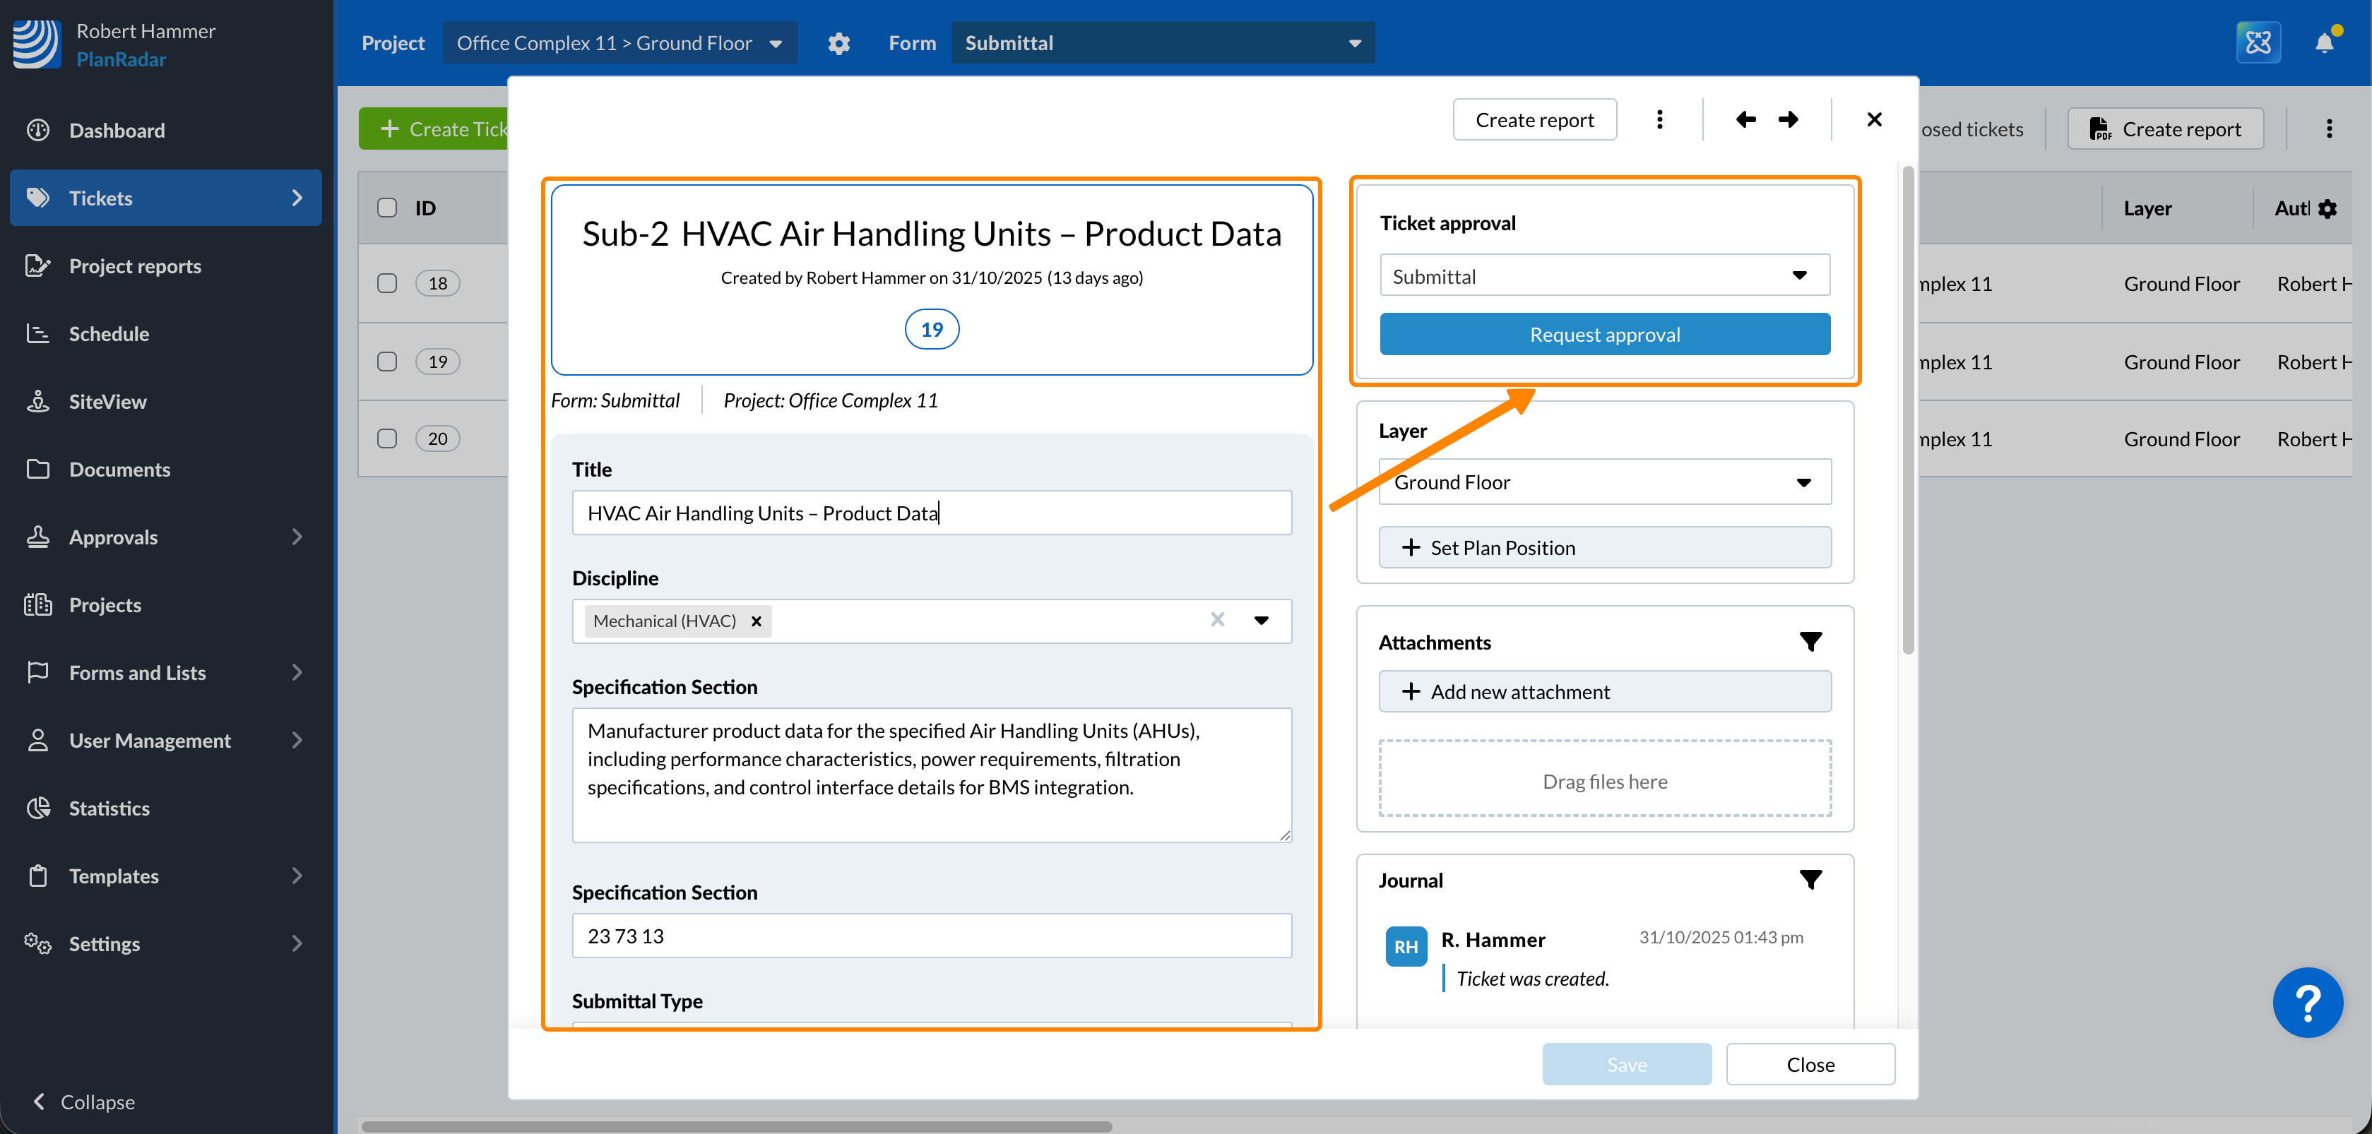Screen dimensions: 2372x1134
Task: Open ticket modal three-dot options menu
Action: 1659,119
